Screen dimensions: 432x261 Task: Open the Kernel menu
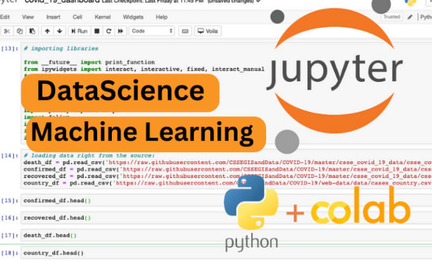point(102,17)
